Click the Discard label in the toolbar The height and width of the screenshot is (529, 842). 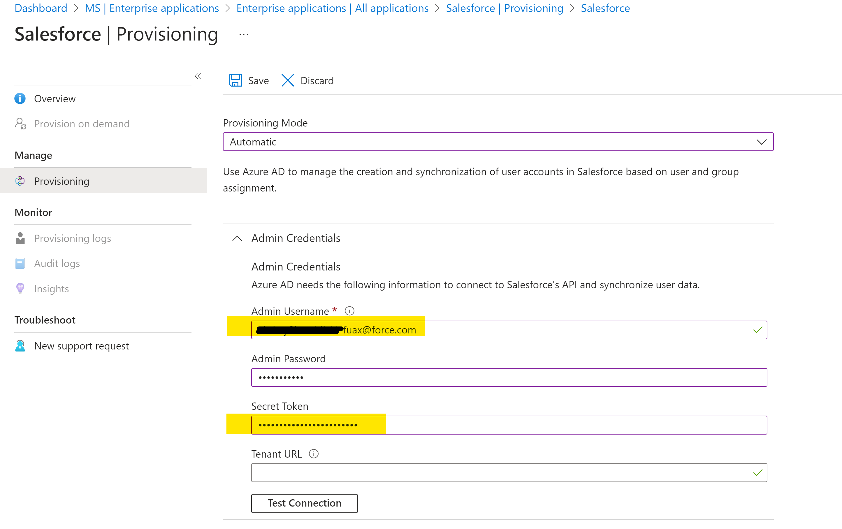tap(317, 81)
